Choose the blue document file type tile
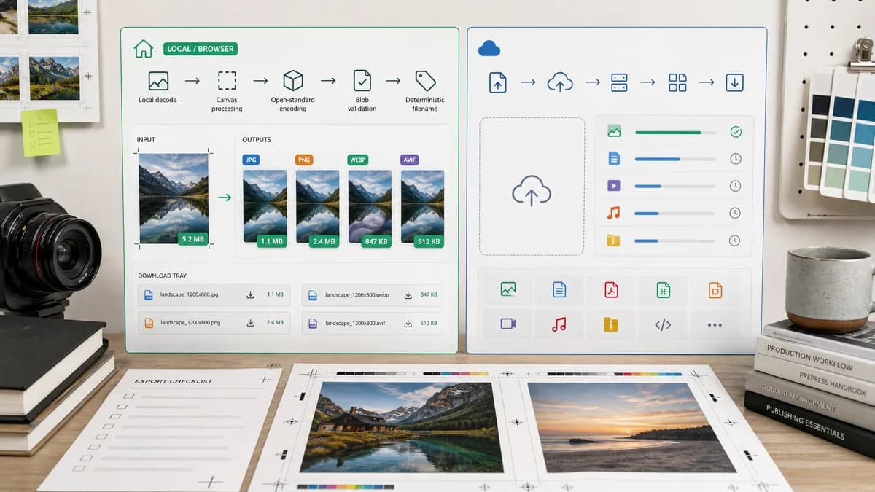Screen dimensions: 875x492 tap(559, 289)
